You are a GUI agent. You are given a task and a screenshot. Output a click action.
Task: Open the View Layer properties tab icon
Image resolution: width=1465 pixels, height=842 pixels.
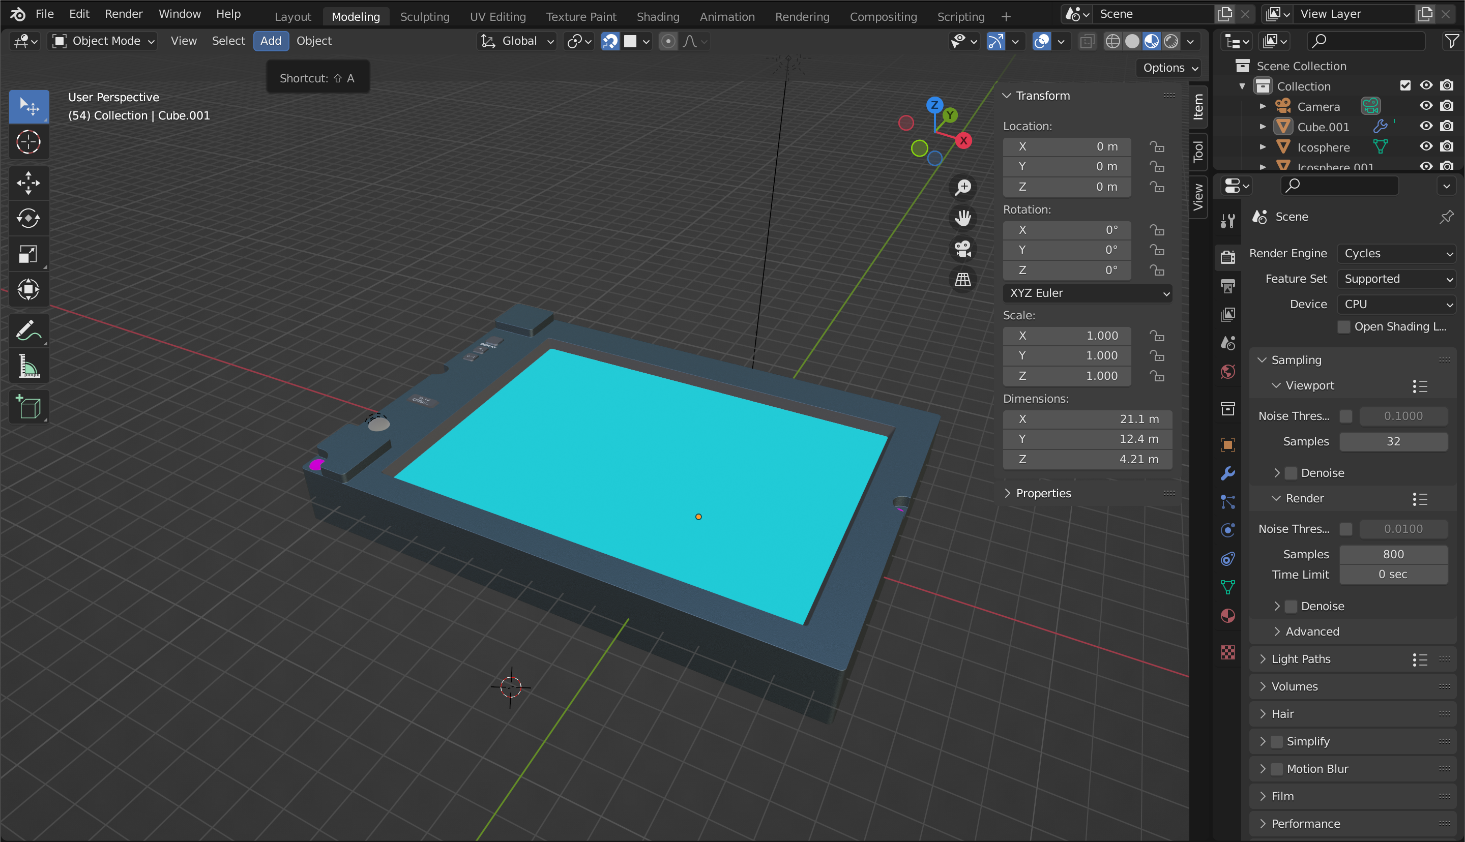1227,314
